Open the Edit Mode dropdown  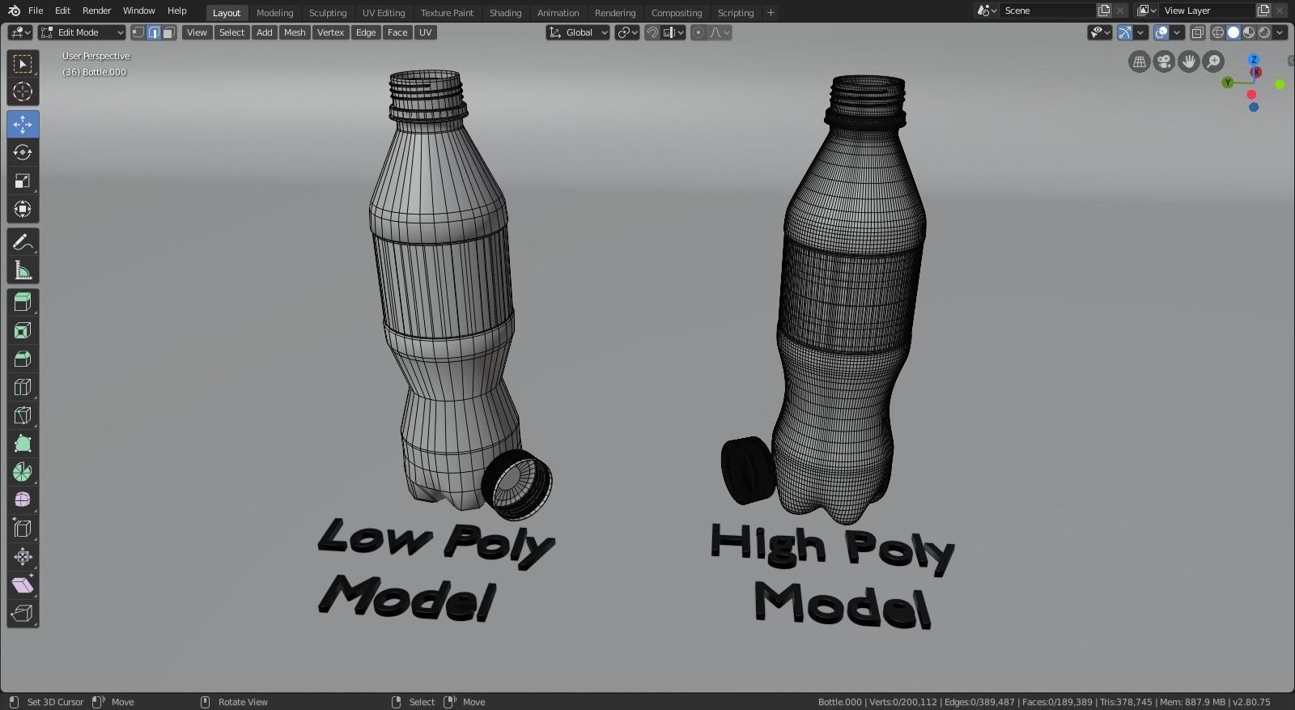[83, 32]
